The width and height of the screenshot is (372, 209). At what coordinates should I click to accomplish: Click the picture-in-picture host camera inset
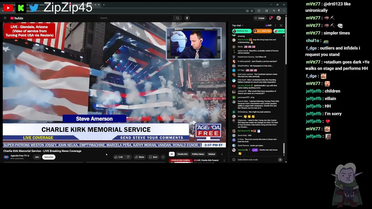(x=194, y=44)
